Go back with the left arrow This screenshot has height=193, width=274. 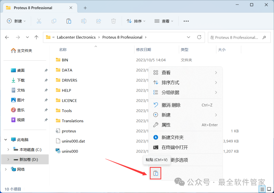(x=7, y=37)
